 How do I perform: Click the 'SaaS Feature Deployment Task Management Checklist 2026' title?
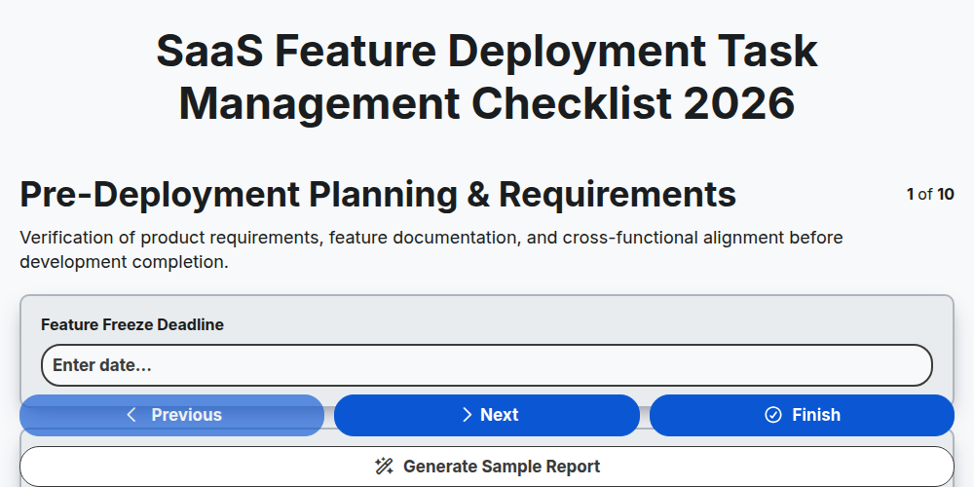[486, 77]
